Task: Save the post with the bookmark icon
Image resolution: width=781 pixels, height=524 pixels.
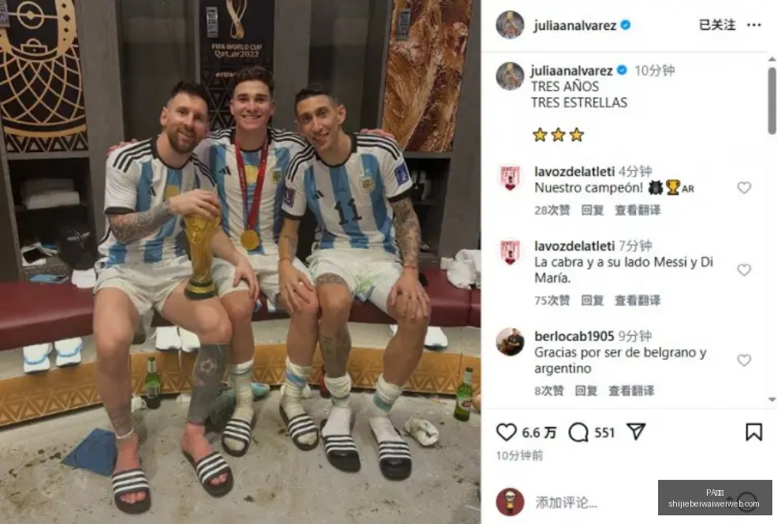Action: [753, 432]
